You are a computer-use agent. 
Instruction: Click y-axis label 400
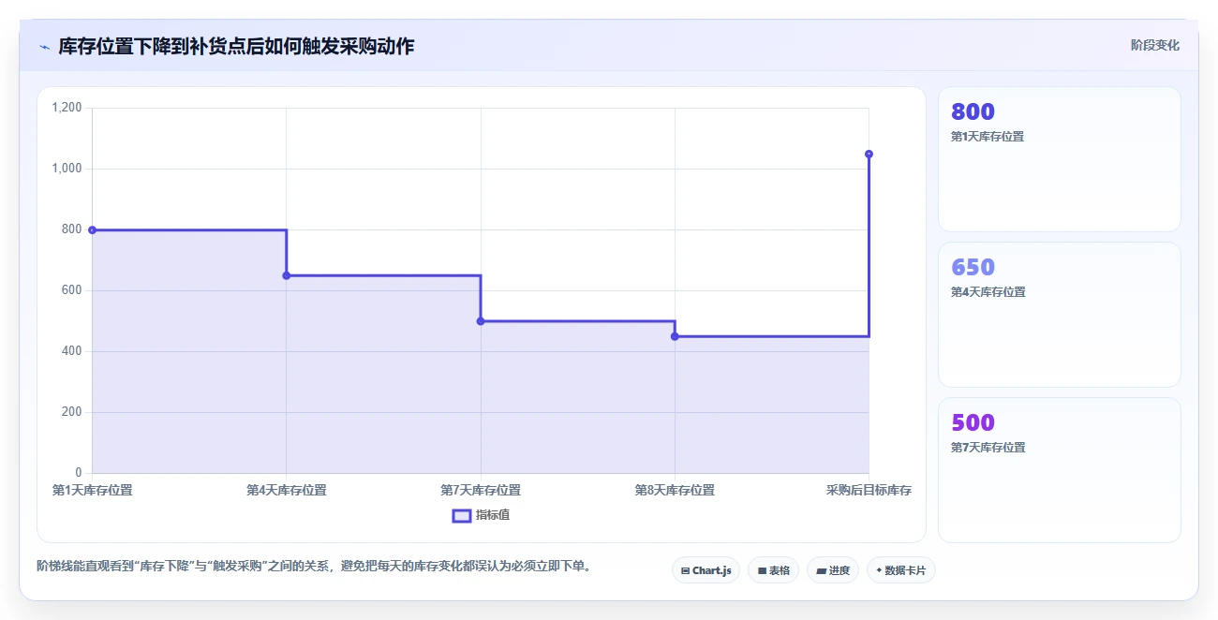[72, 351]
